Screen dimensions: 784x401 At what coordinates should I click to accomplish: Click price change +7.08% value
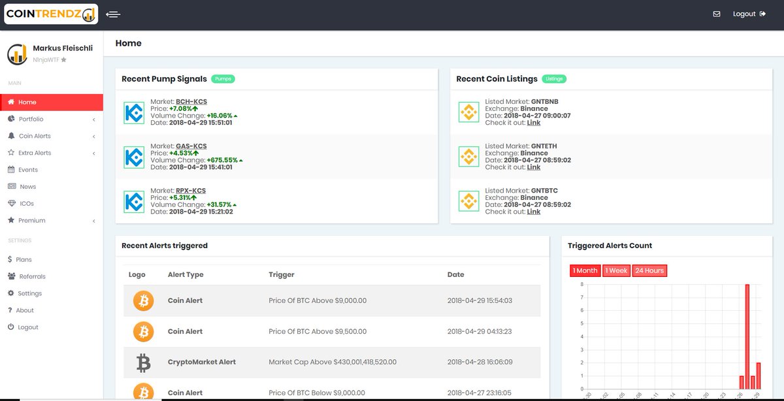[183, 108]
